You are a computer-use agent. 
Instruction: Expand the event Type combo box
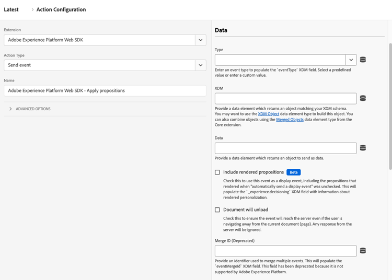coord(351,60)
